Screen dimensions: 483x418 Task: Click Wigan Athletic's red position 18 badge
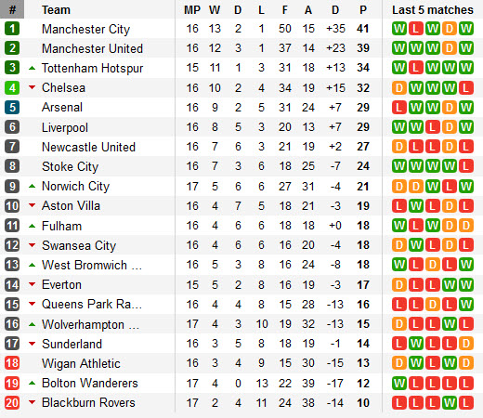pos(12,363)
